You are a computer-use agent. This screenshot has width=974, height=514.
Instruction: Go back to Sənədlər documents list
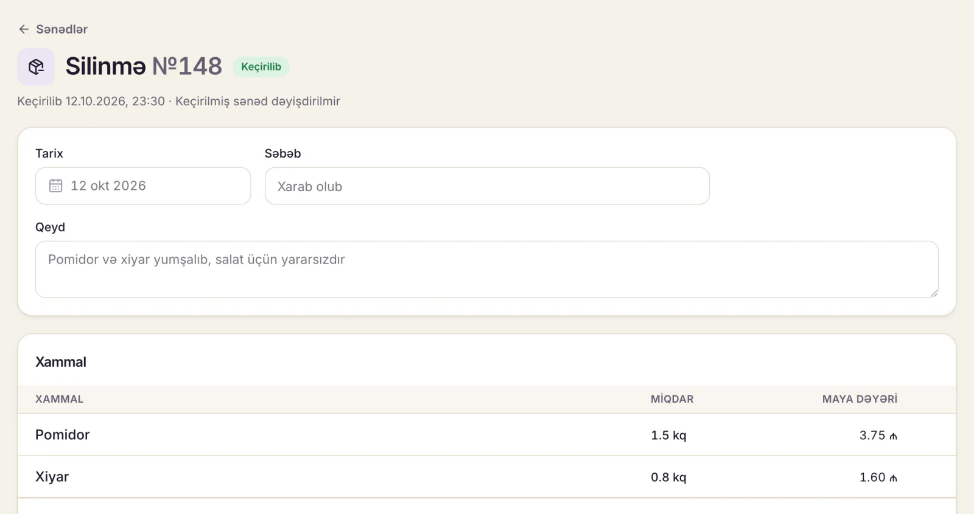click(53, 29)
